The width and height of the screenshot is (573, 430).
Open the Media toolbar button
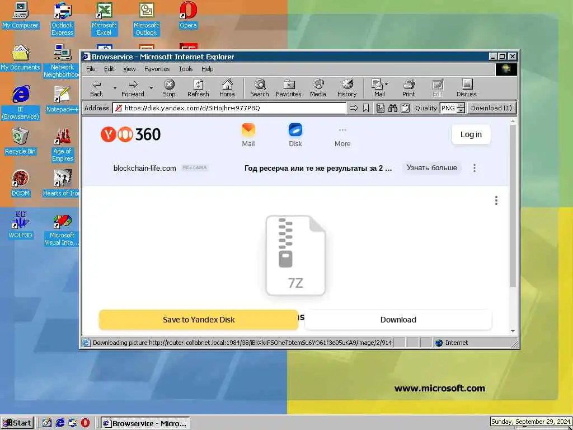[318, 88]
